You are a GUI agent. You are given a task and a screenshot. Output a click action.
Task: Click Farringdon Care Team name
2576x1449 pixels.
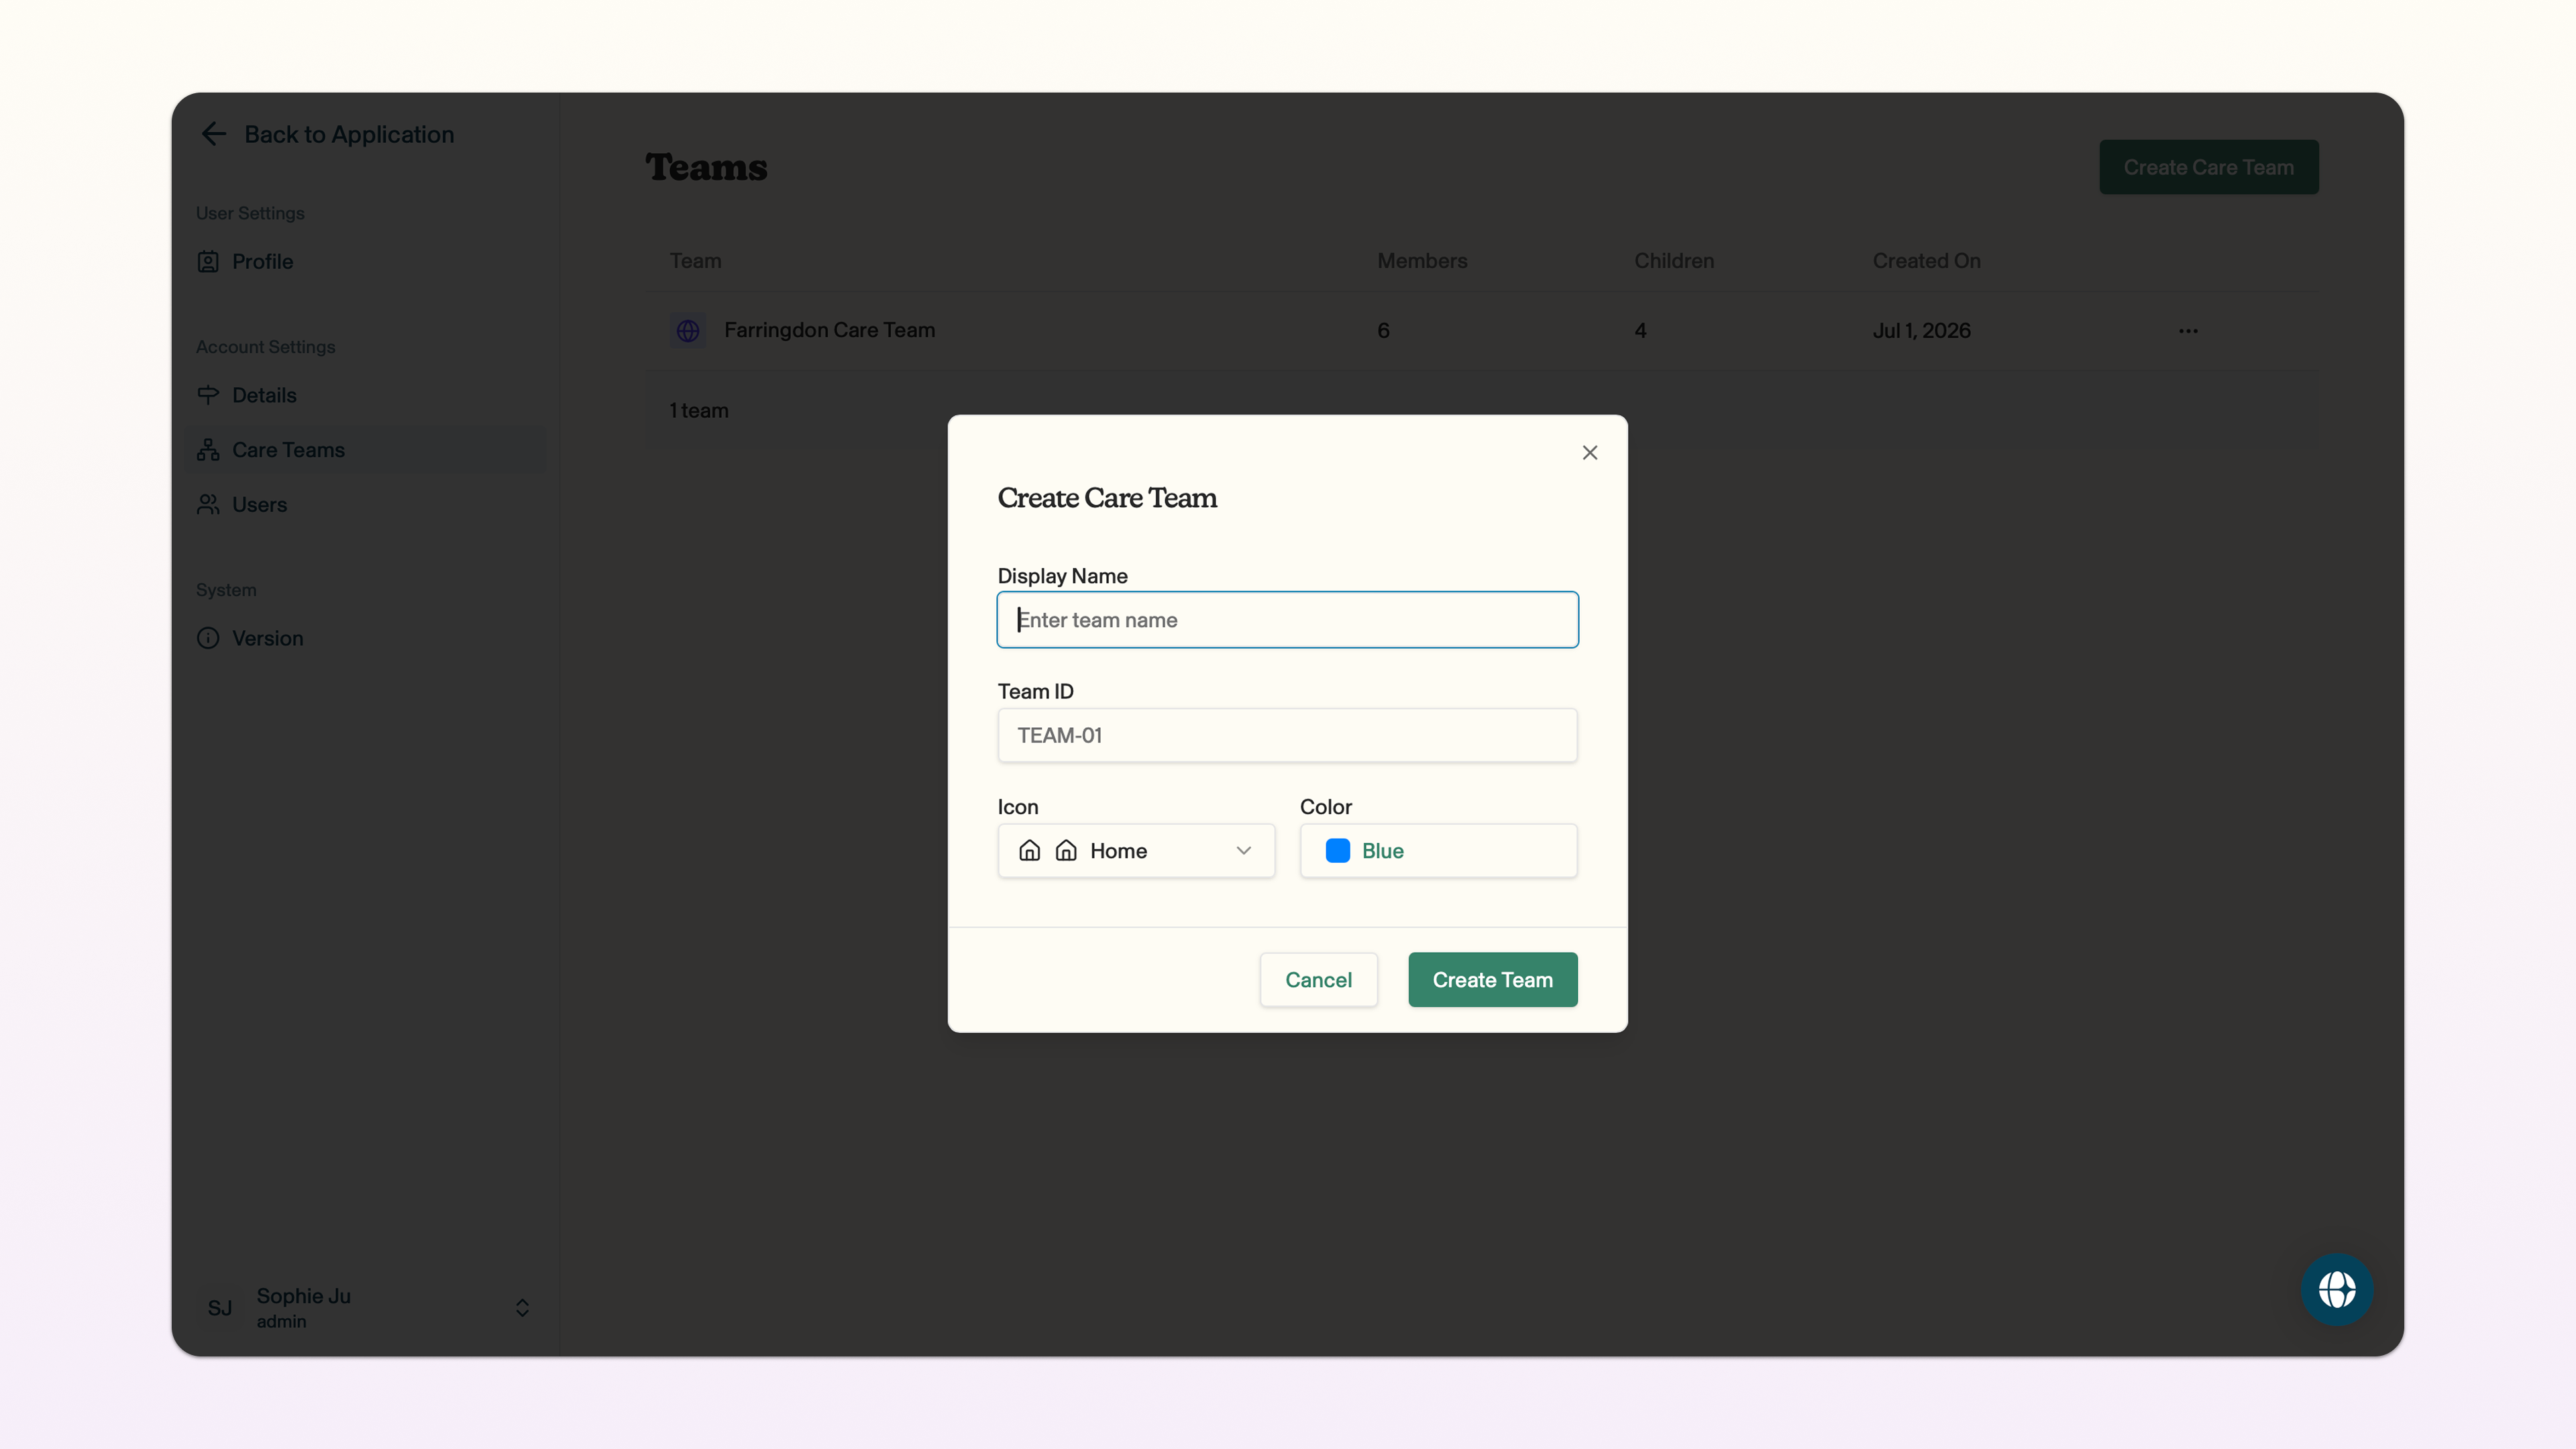[829, 330]
